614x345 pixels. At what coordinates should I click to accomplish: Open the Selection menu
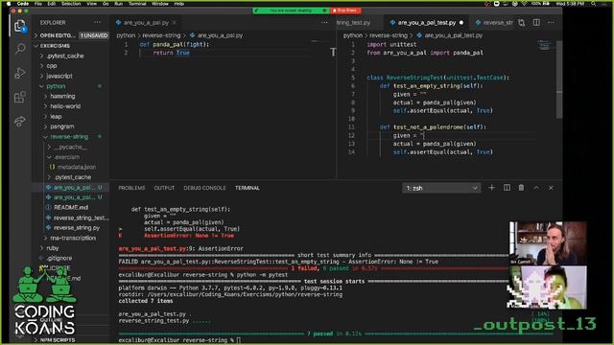click(x=71, y=4)
